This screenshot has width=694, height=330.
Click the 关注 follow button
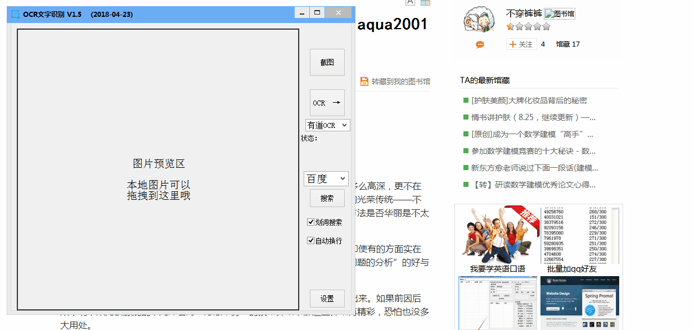521,44
